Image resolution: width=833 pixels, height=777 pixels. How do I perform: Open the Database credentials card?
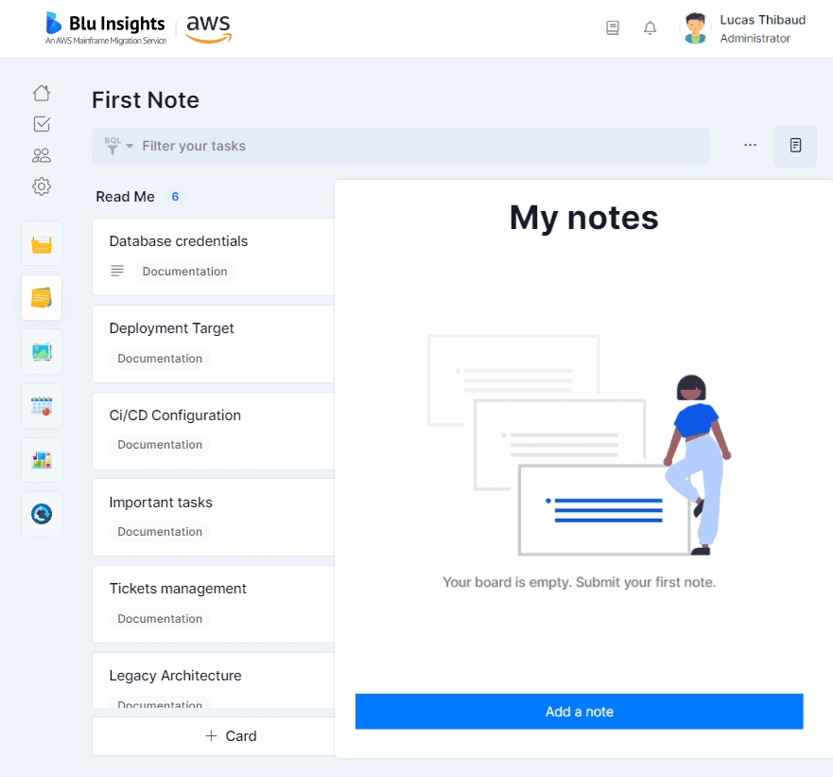tap(214, 256)
